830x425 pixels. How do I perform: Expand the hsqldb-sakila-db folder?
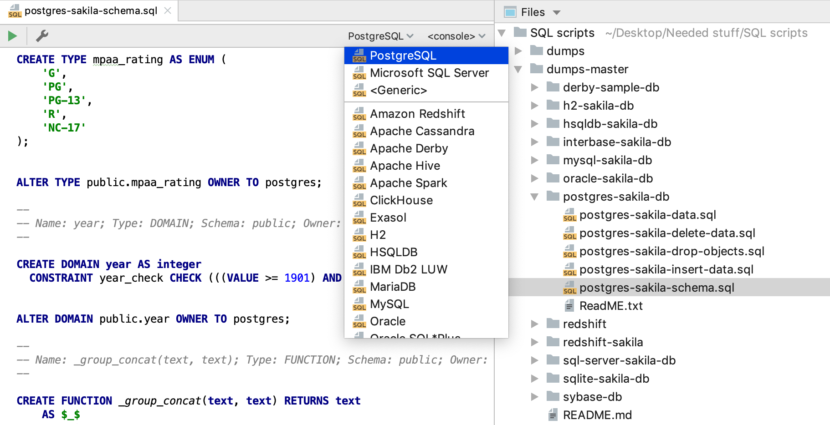[535, 124]
